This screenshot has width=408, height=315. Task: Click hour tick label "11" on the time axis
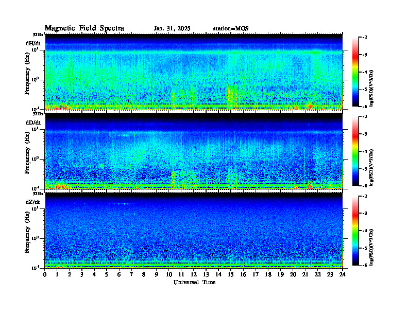(181, 275)
